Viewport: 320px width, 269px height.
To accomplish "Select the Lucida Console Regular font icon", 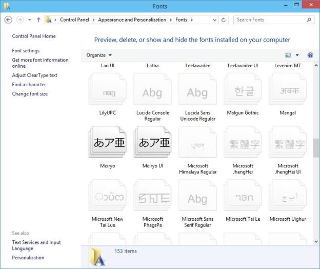I will coord(153,89).
